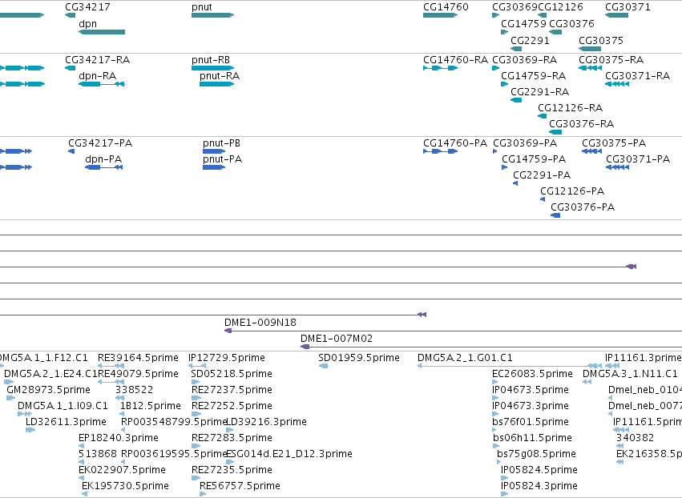The height and width of the screenshot is (498, 682).
Task: Click the bs06h11.5prime EST label
Action: pos(532,438)
